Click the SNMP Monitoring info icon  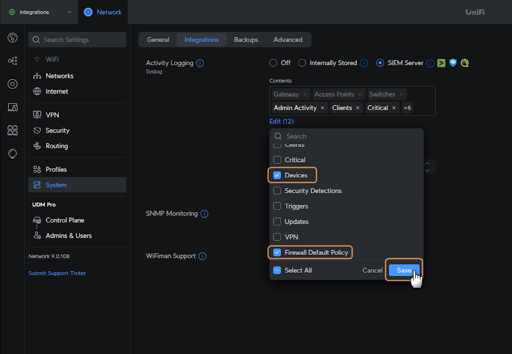tap(204, 214)
